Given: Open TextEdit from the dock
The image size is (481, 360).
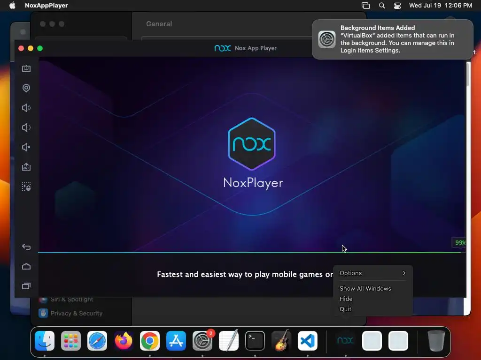Looking at the screenshot, I should pyautogui.click(x=229, y=340).
